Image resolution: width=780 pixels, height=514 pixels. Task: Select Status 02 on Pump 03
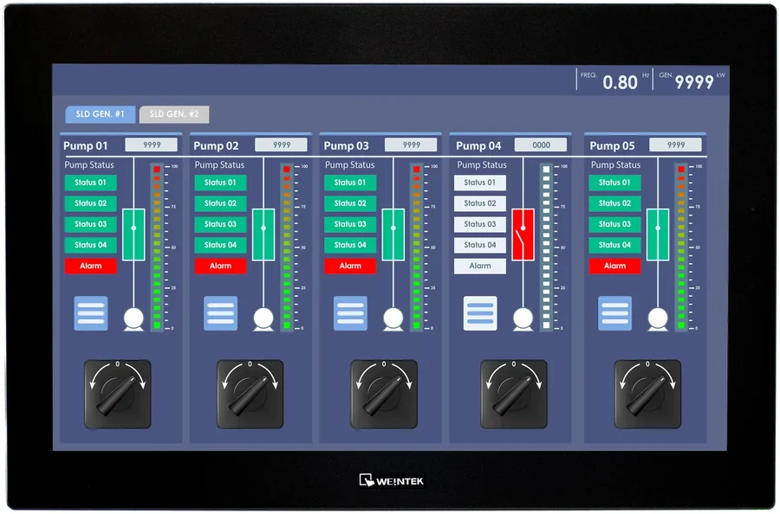tap(350, 203)
